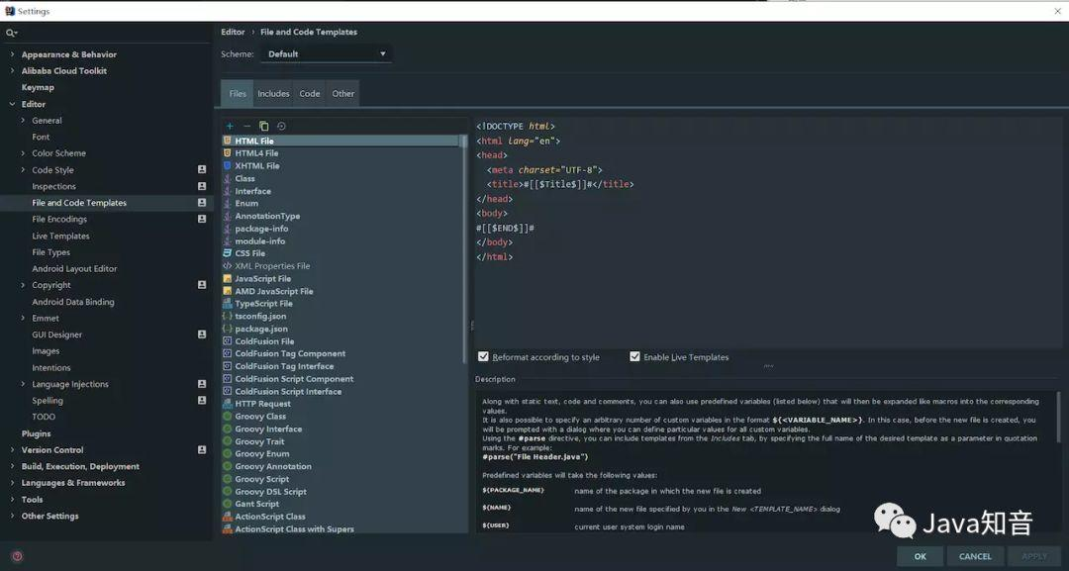
Task: Collapse the Editor section in the sidebar
Action: [x=10, y=103]
